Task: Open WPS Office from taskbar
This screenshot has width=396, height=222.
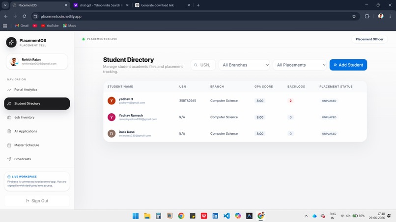Action: [204, 216]
